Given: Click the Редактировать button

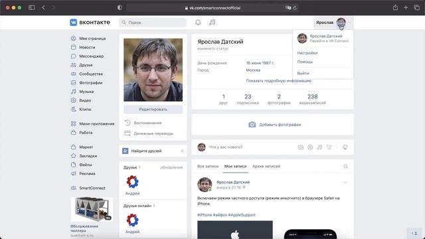Looking at the screenshot, I should point(153,109).
